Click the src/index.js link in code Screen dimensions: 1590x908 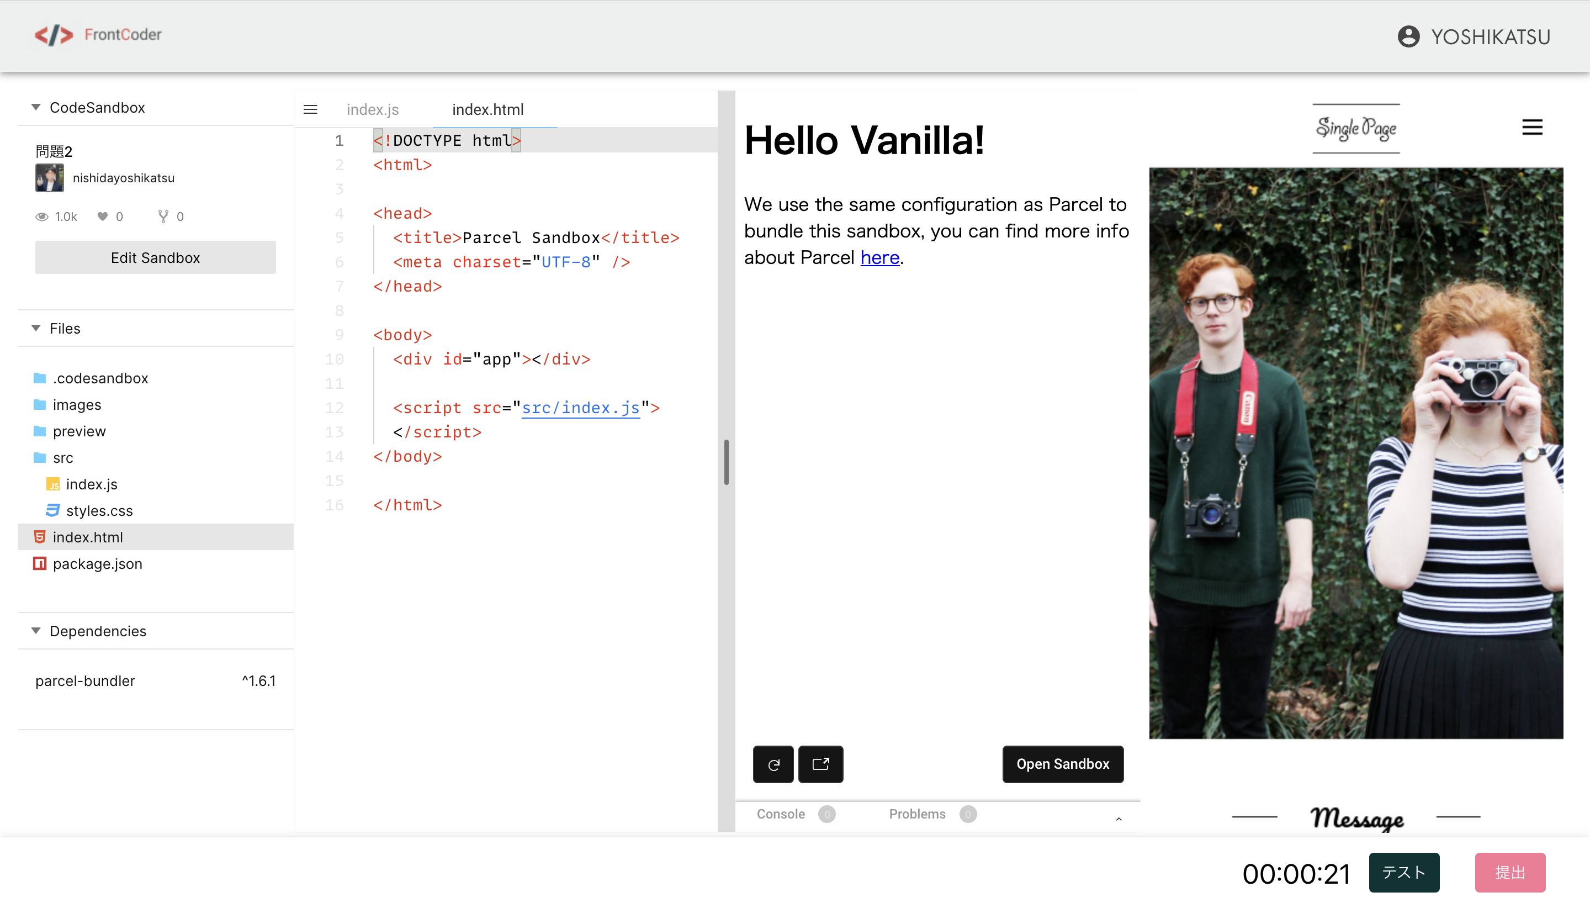coord(581,408)
